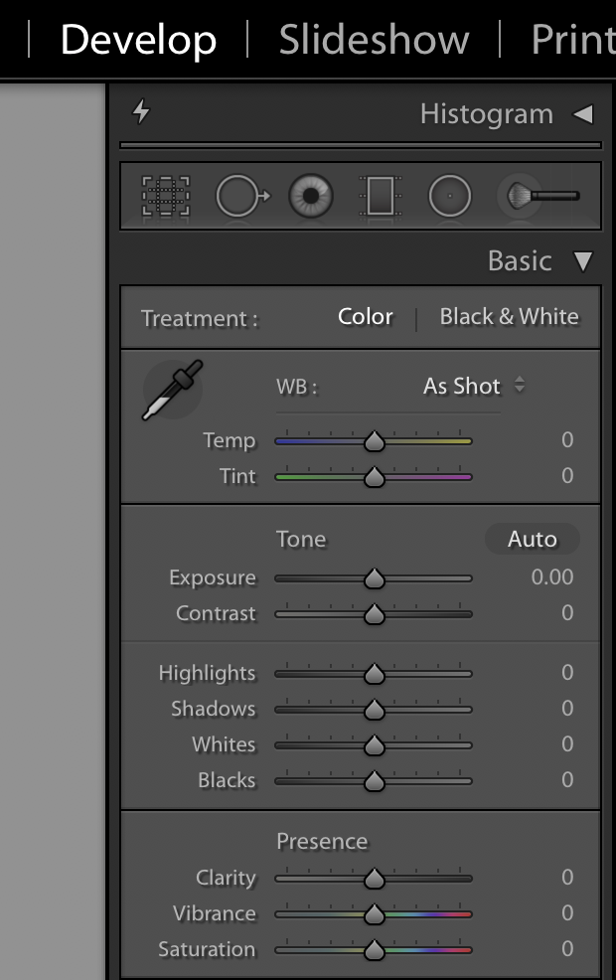Apply Auto tone adjustment
The image size is (616, 980).
point(532,539)
